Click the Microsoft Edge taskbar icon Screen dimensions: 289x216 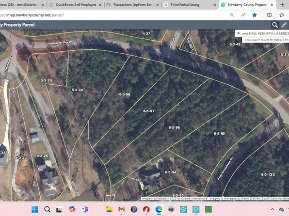(x=159, y=209)
